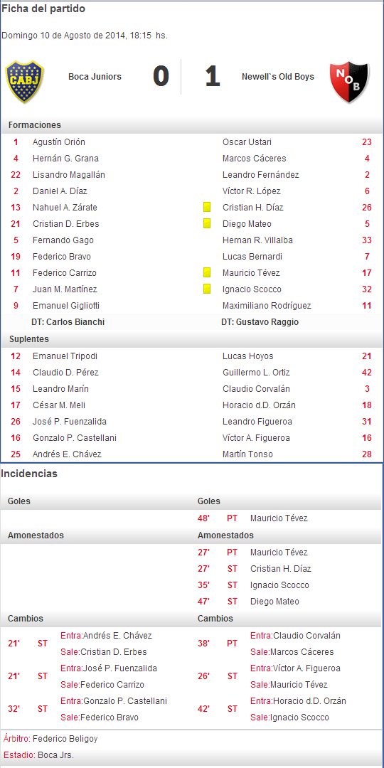This screenshot has width=384, height=768.
Task: Click yellow card icon beside Cristian H. Díaz
Action: tap(207, 207)
